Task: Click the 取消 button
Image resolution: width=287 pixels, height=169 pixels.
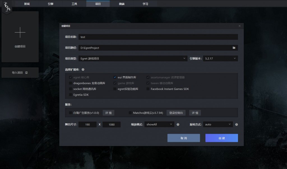Action: pos(184,138)
